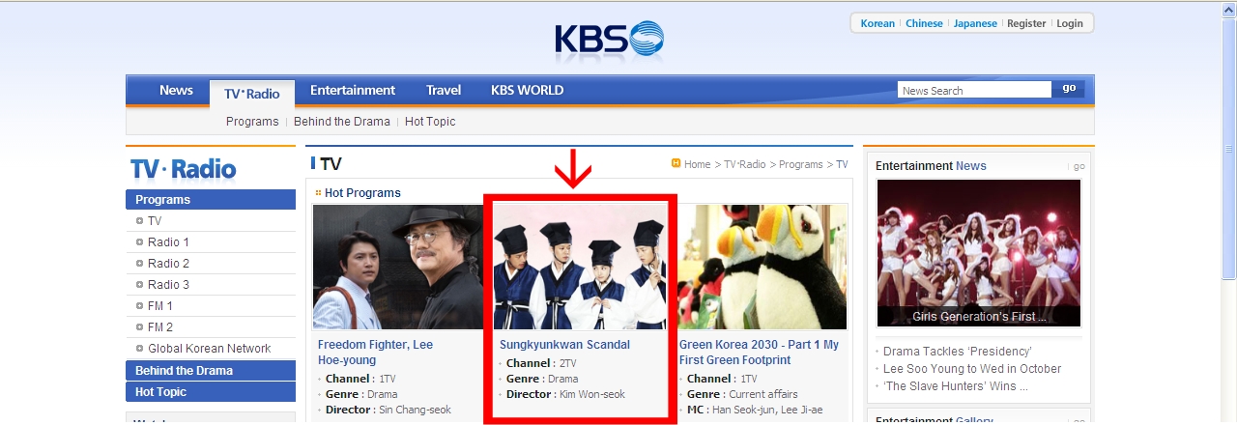1237x425 pixels.
Task: Open KBS WORLD menu item
Action: pos(527,90)
